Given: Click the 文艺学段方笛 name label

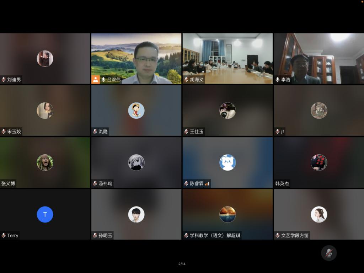Looking at the screenshot, I should coord(295,235).
